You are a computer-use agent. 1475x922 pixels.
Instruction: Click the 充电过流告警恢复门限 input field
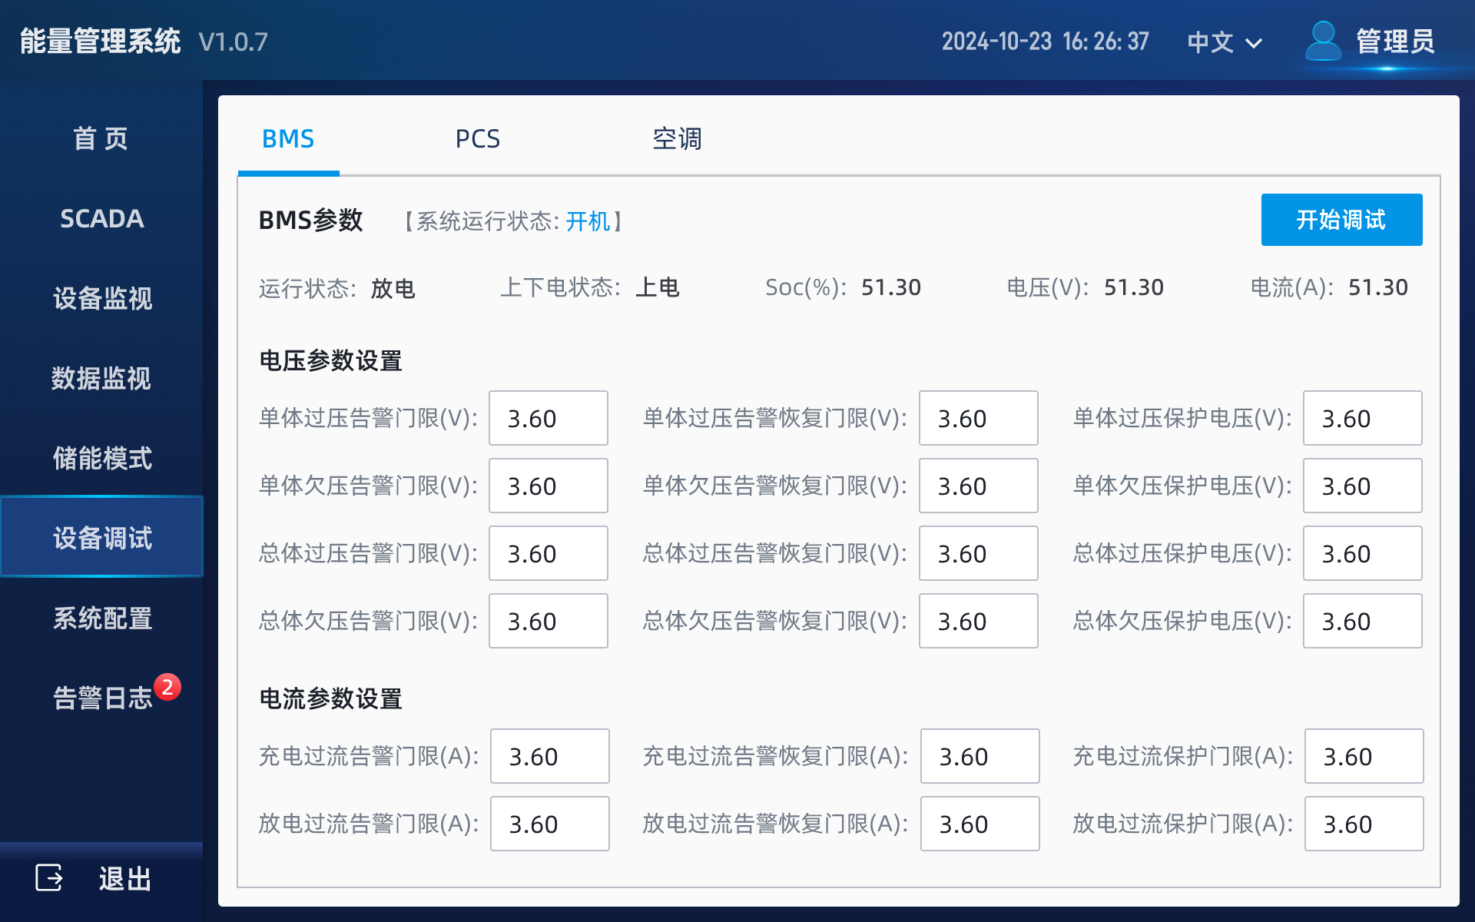coord(979,756)
